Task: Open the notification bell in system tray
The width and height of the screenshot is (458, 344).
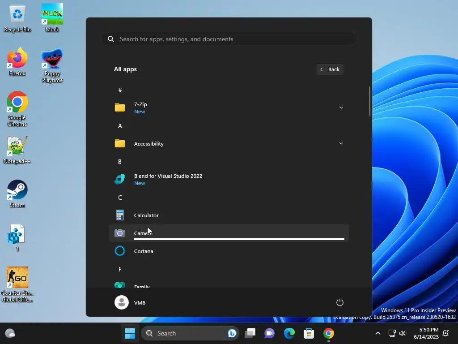Action: (446, 333)
